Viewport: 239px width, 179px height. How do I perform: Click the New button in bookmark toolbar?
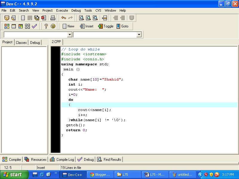69,26
